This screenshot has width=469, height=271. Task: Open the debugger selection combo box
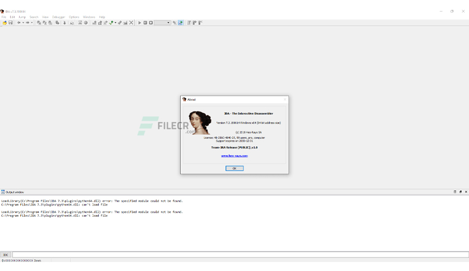[x=162, y=23]
